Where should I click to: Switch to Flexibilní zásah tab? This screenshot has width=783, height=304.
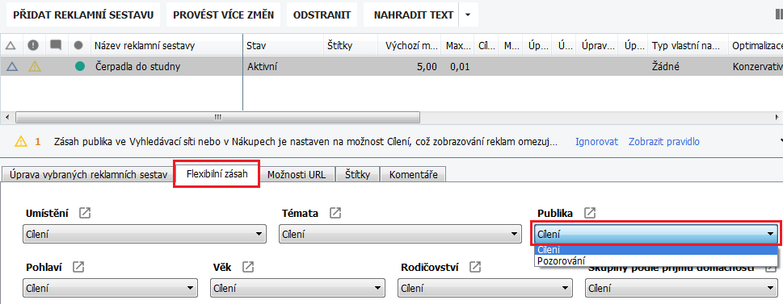pos(217,174)
